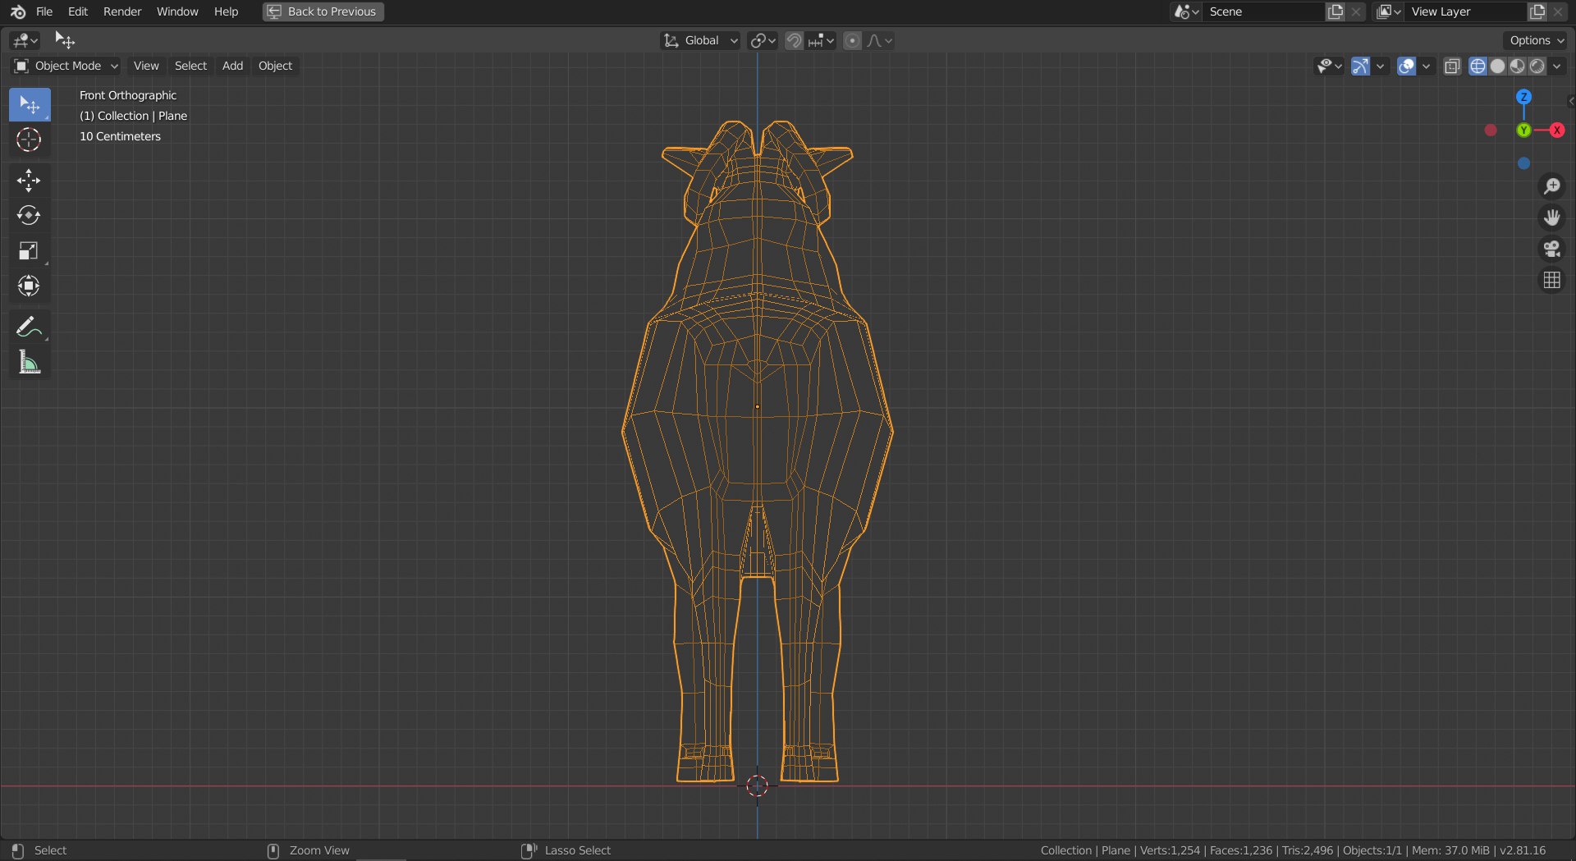This screenshot has width=1576, height=861.
Task: Toggle proportional editing button
Action: tap(853, 40)
